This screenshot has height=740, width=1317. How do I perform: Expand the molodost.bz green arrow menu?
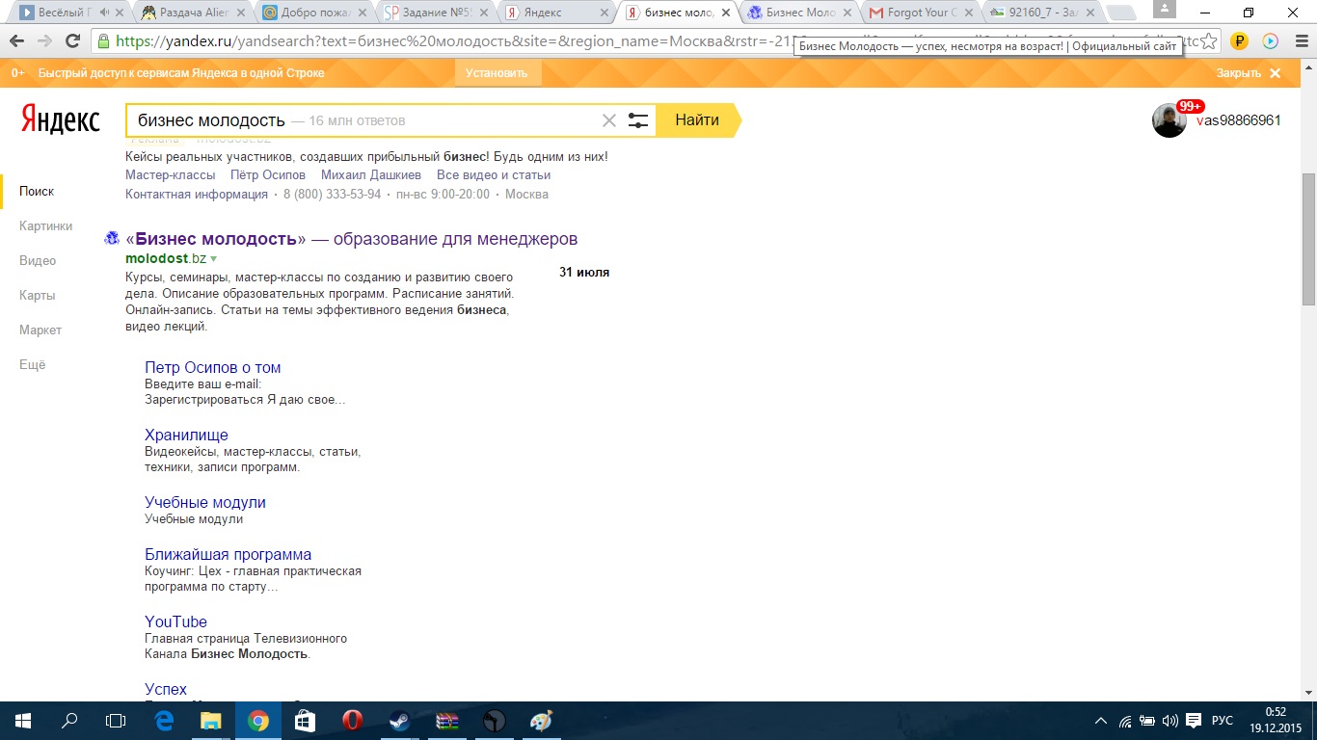213,259
